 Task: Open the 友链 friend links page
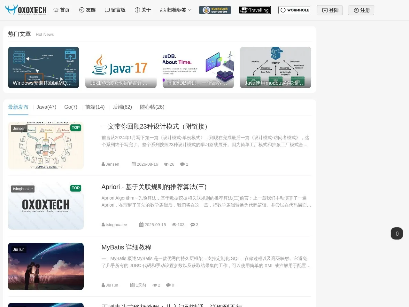(87, 10)
